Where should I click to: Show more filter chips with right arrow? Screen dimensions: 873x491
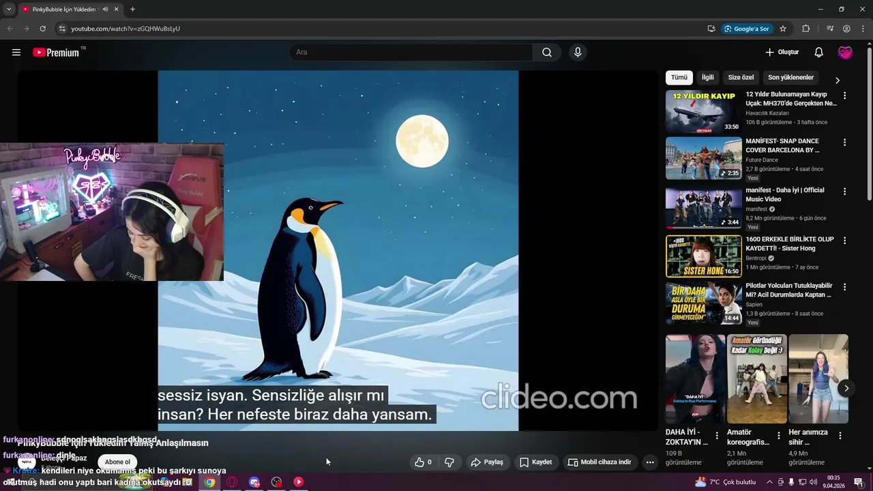click(x=838, y=80)
